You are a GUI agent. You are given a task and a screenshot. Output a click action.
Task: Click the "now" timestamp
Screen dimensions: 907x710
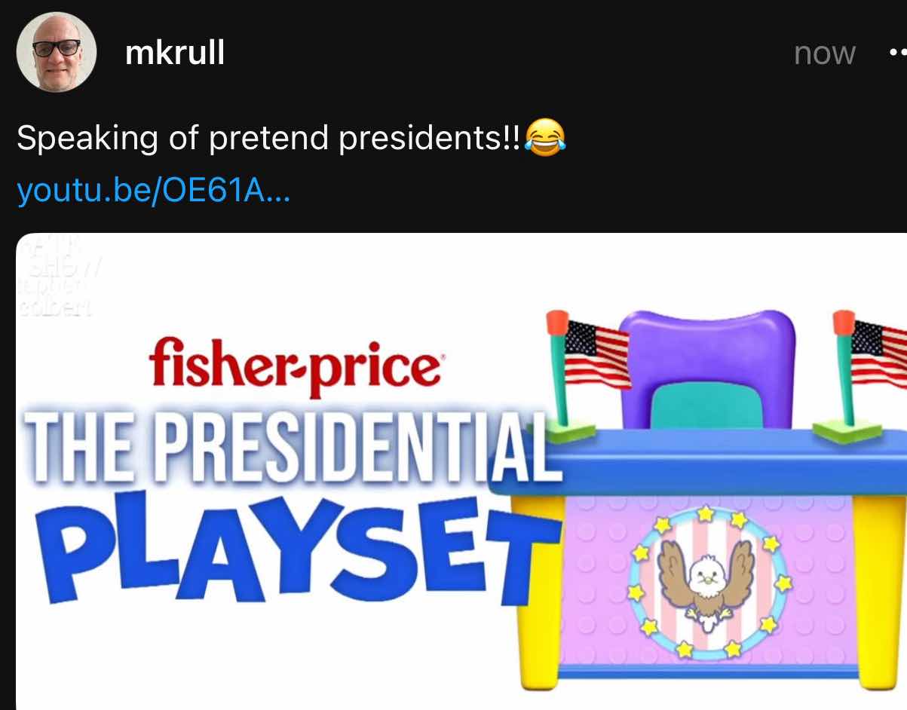pos(824,54)
